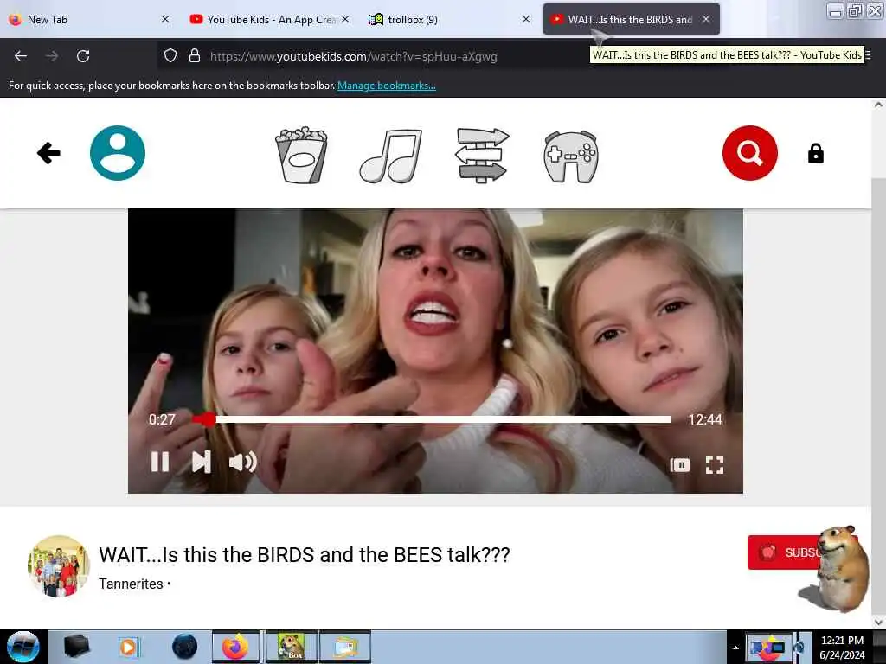Click the Tannerites channel name
This screenshot has height=664, width=886.
pos(132,584)
